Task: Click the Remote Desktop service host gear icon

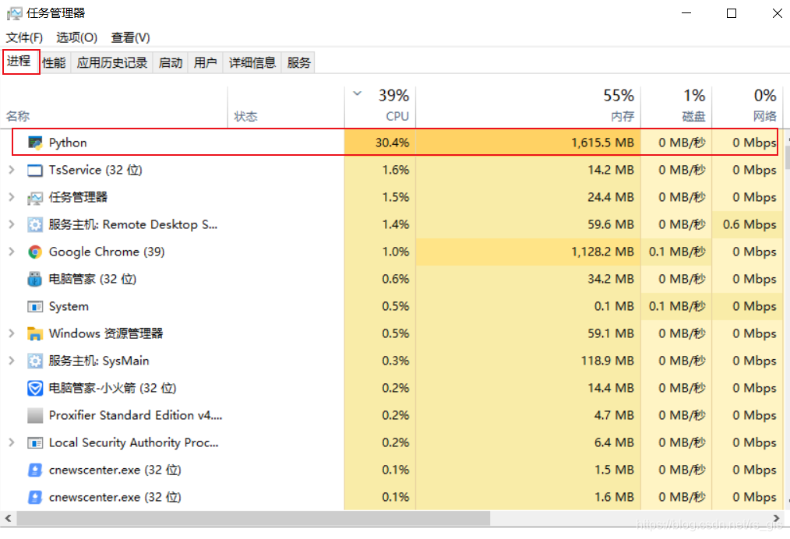Action: click(35, 224)
